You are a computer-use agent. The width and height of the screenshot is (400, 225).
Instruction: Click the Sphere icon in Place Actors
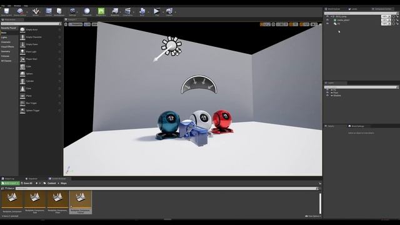pyautogui.click(x=22, y=74)
